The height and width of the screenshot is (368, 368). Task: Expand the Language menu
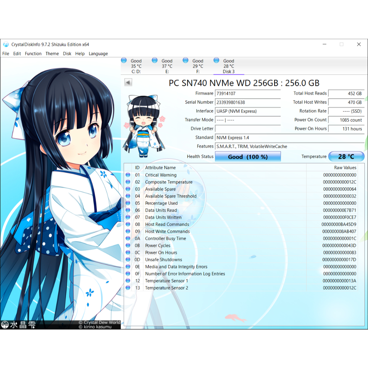pyautogui.click(x=98, y=54)
